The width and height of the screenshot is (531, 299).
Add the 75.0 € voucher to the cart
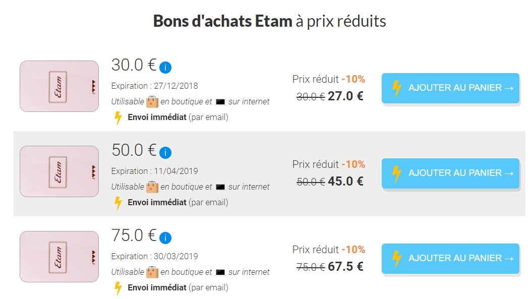[450, 258]
